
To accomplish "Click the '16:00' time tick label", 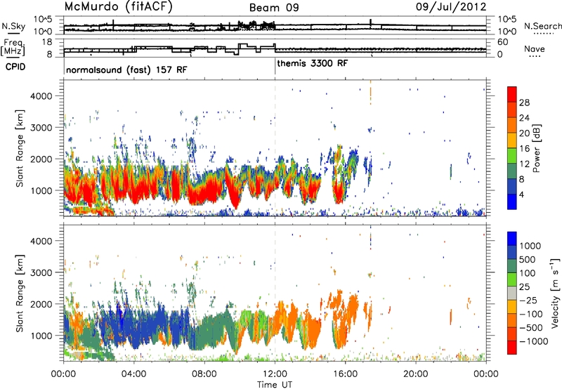I will [345, 374].
